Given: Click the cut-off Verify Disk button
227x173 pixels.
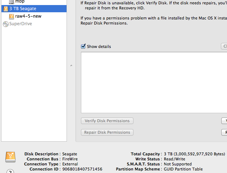Looking at the screenshot, I should pyautogui.click(x=224, y=121).
